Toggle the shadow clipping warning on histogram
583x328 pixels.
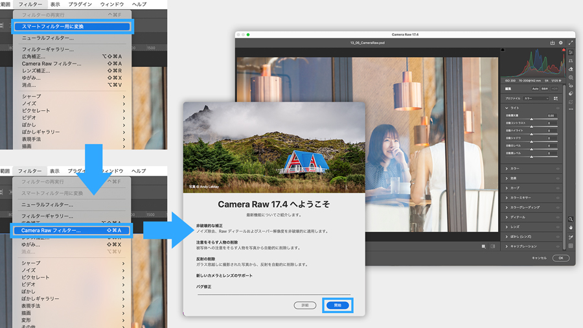503,50
